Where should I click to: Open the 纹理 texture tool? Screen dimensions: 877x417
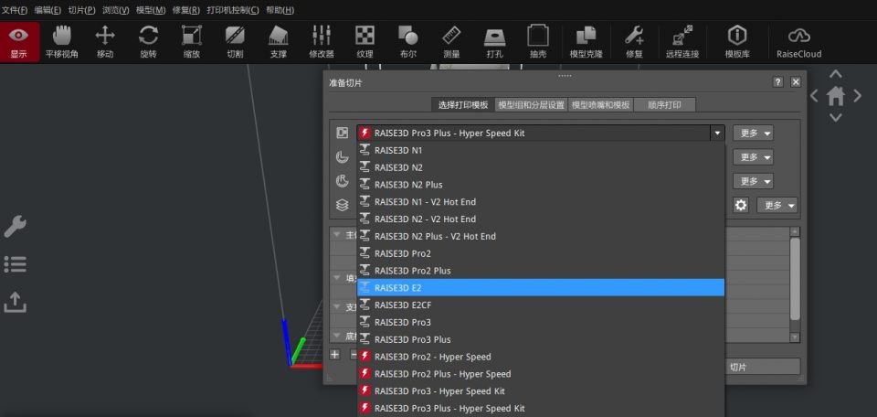coord(365,42)
